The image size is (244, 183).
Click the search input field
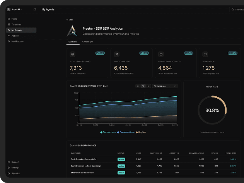[x=236, y=9]
